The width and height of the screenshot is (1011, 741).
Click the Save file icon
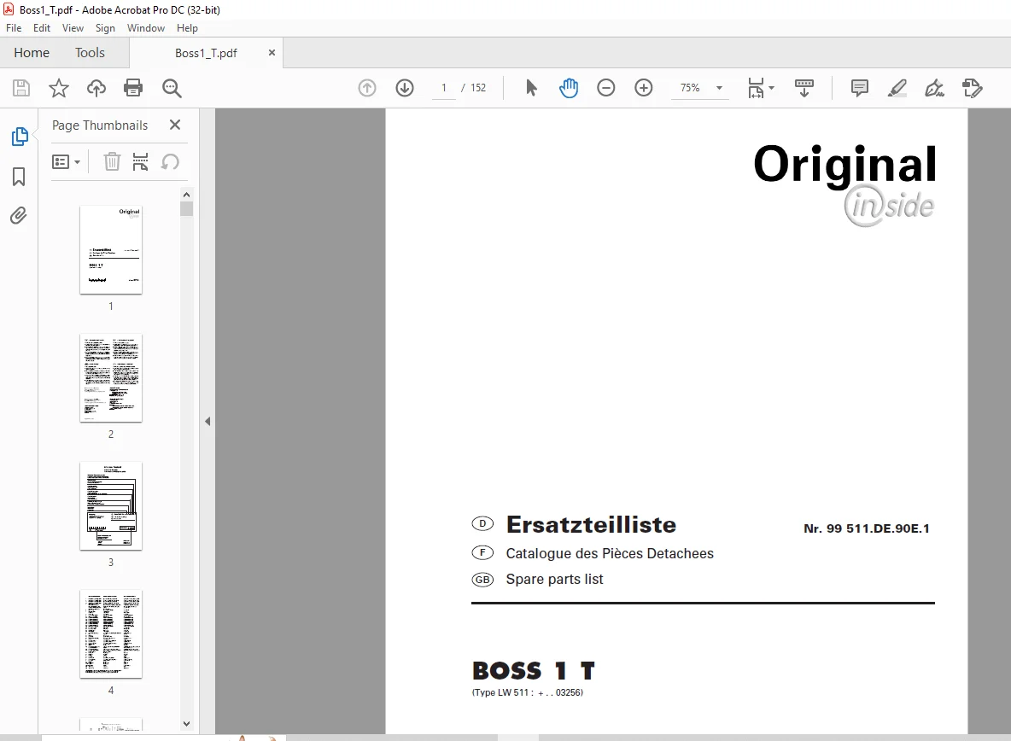pyautogui.click(x=21, y=88)
